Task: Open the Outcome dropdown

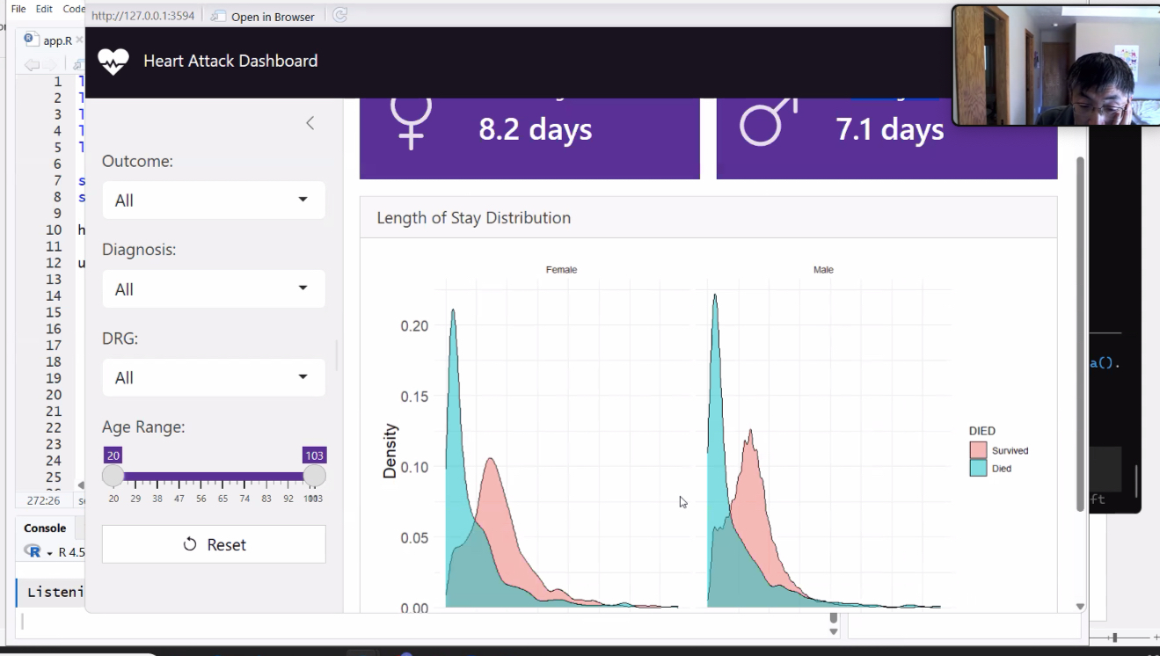Action: [214, 200]
